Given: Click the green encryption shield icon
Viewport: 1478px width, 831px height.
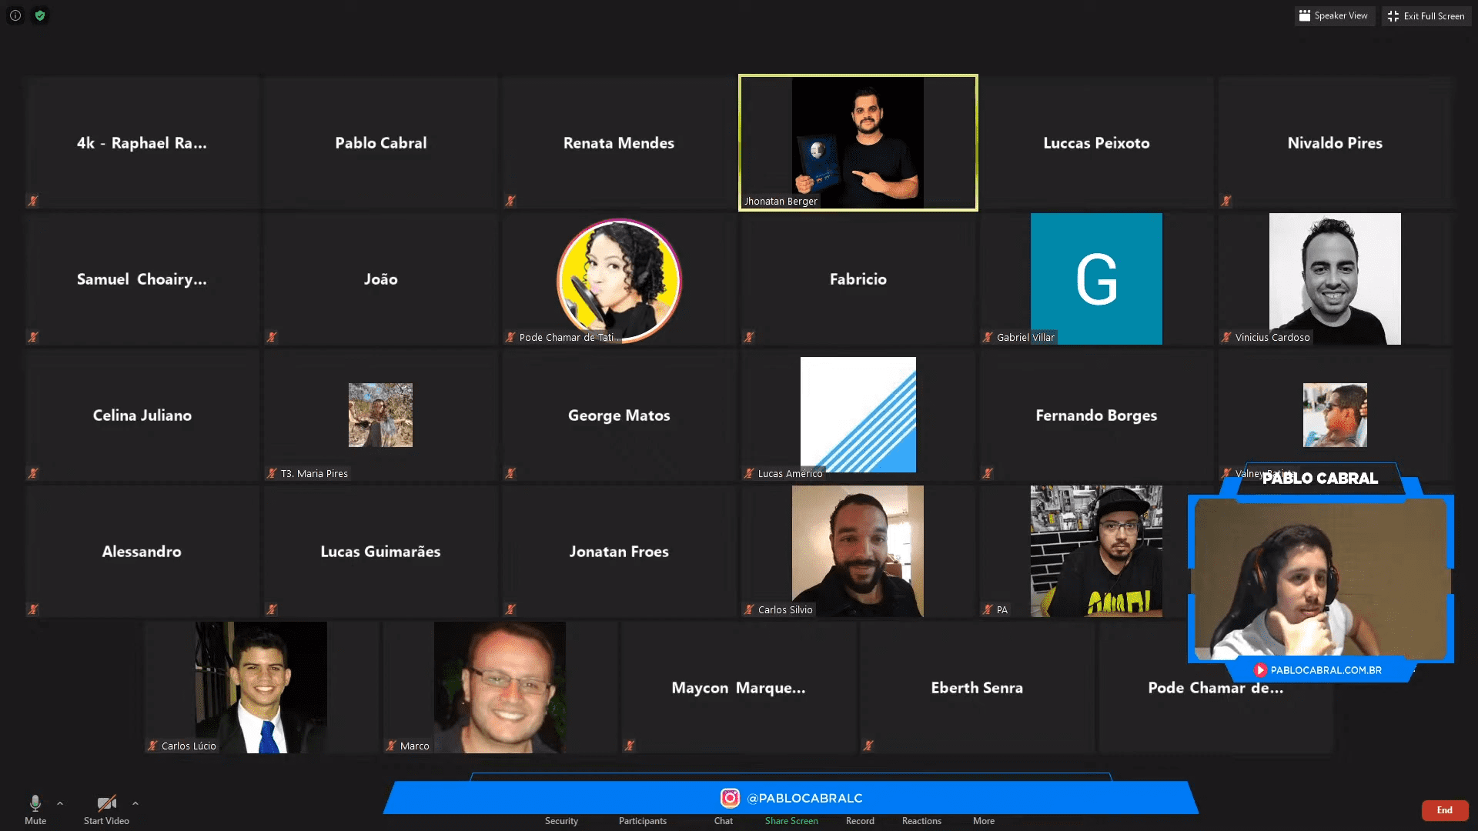Looking at the screenshot, I should pos(40,15).
